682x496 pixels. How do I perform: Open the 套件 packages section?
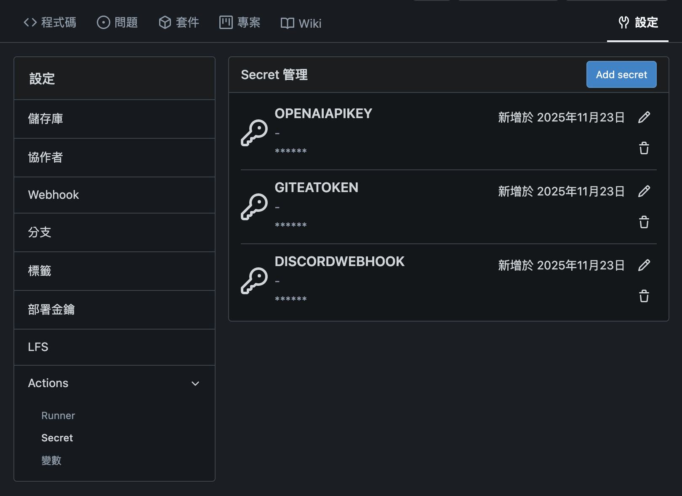[178, 23]
